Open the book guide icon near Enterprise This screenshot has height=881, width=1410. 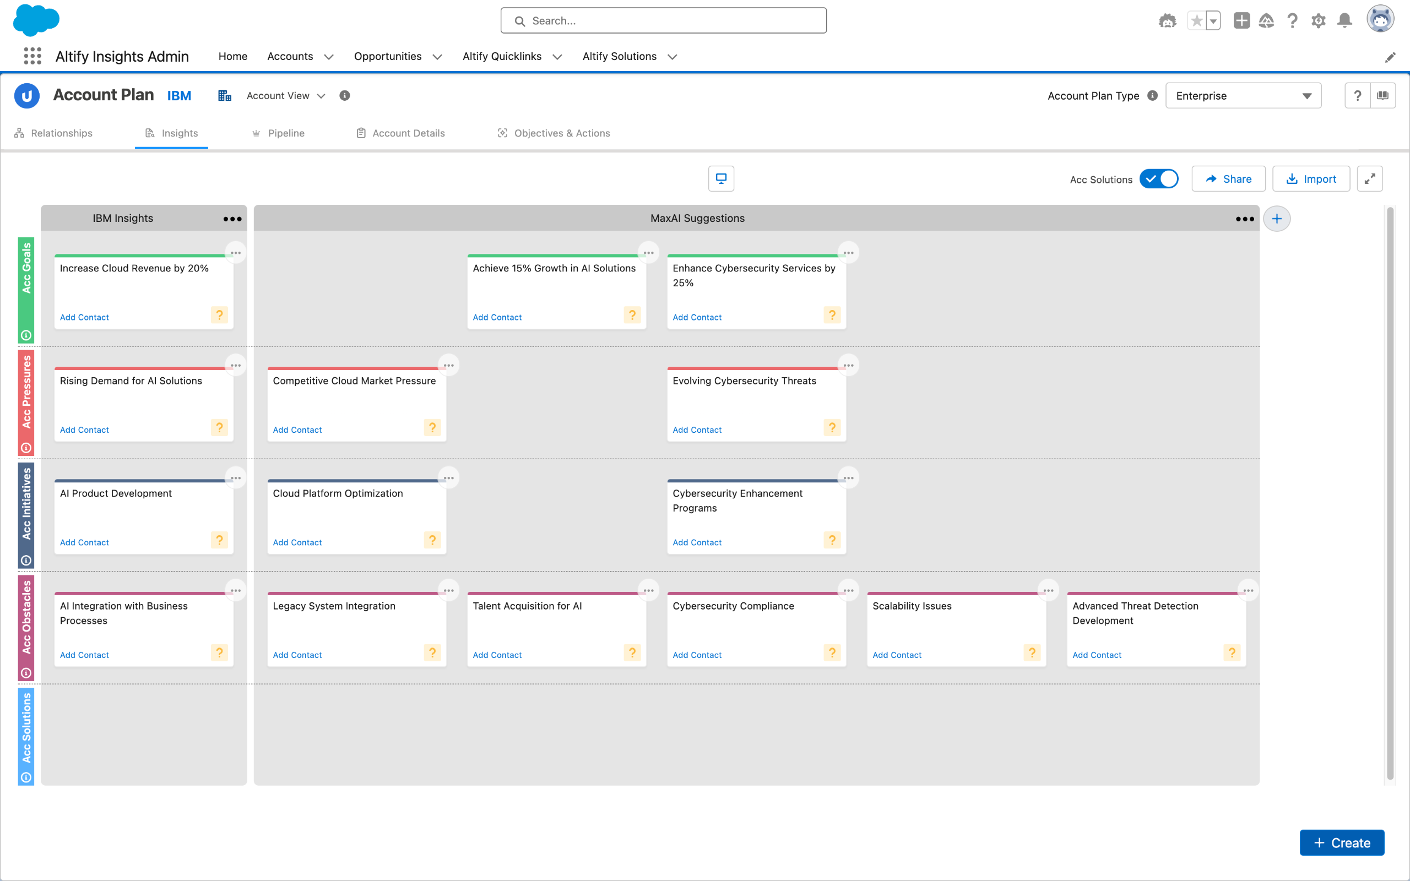1382,96
